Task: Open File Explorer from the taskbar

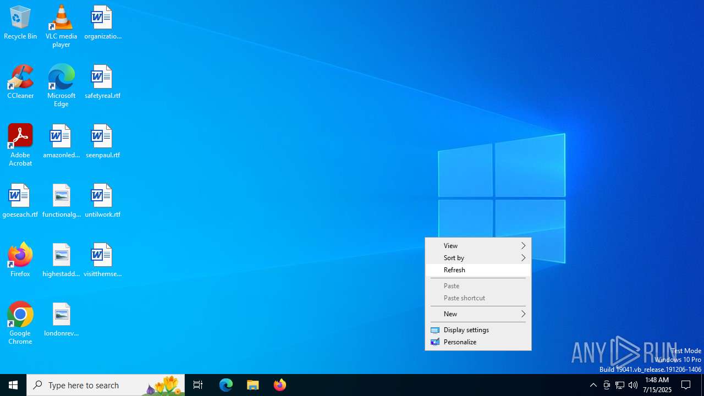Action: point(253,385)
